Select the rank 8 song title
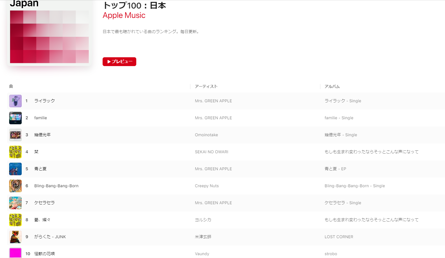445x258 pixels. coord(42,220)
